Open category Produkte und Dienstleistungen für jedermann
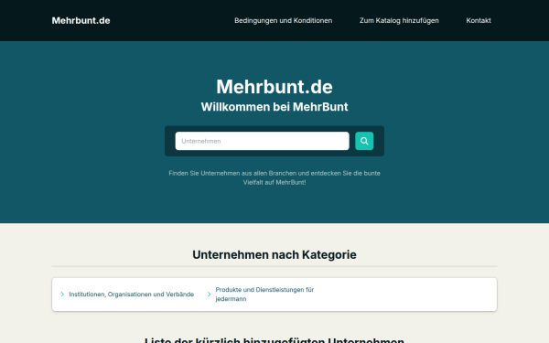 coord(264,295)
